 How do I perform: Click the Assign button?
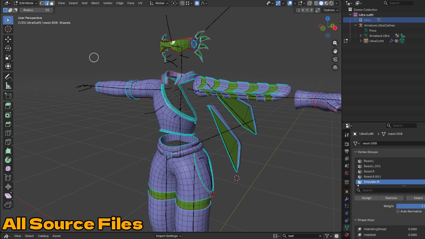[367, 198]
